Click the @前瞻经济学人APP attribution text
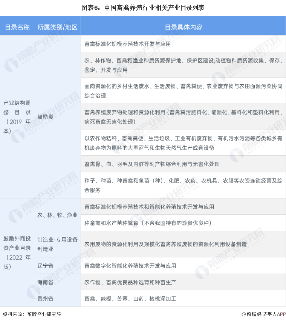 [x=264, y=314]
